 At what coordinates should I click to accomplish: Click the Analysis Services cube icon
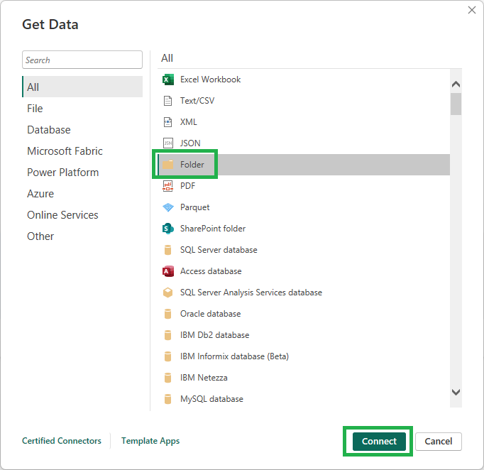click(168, 293)
